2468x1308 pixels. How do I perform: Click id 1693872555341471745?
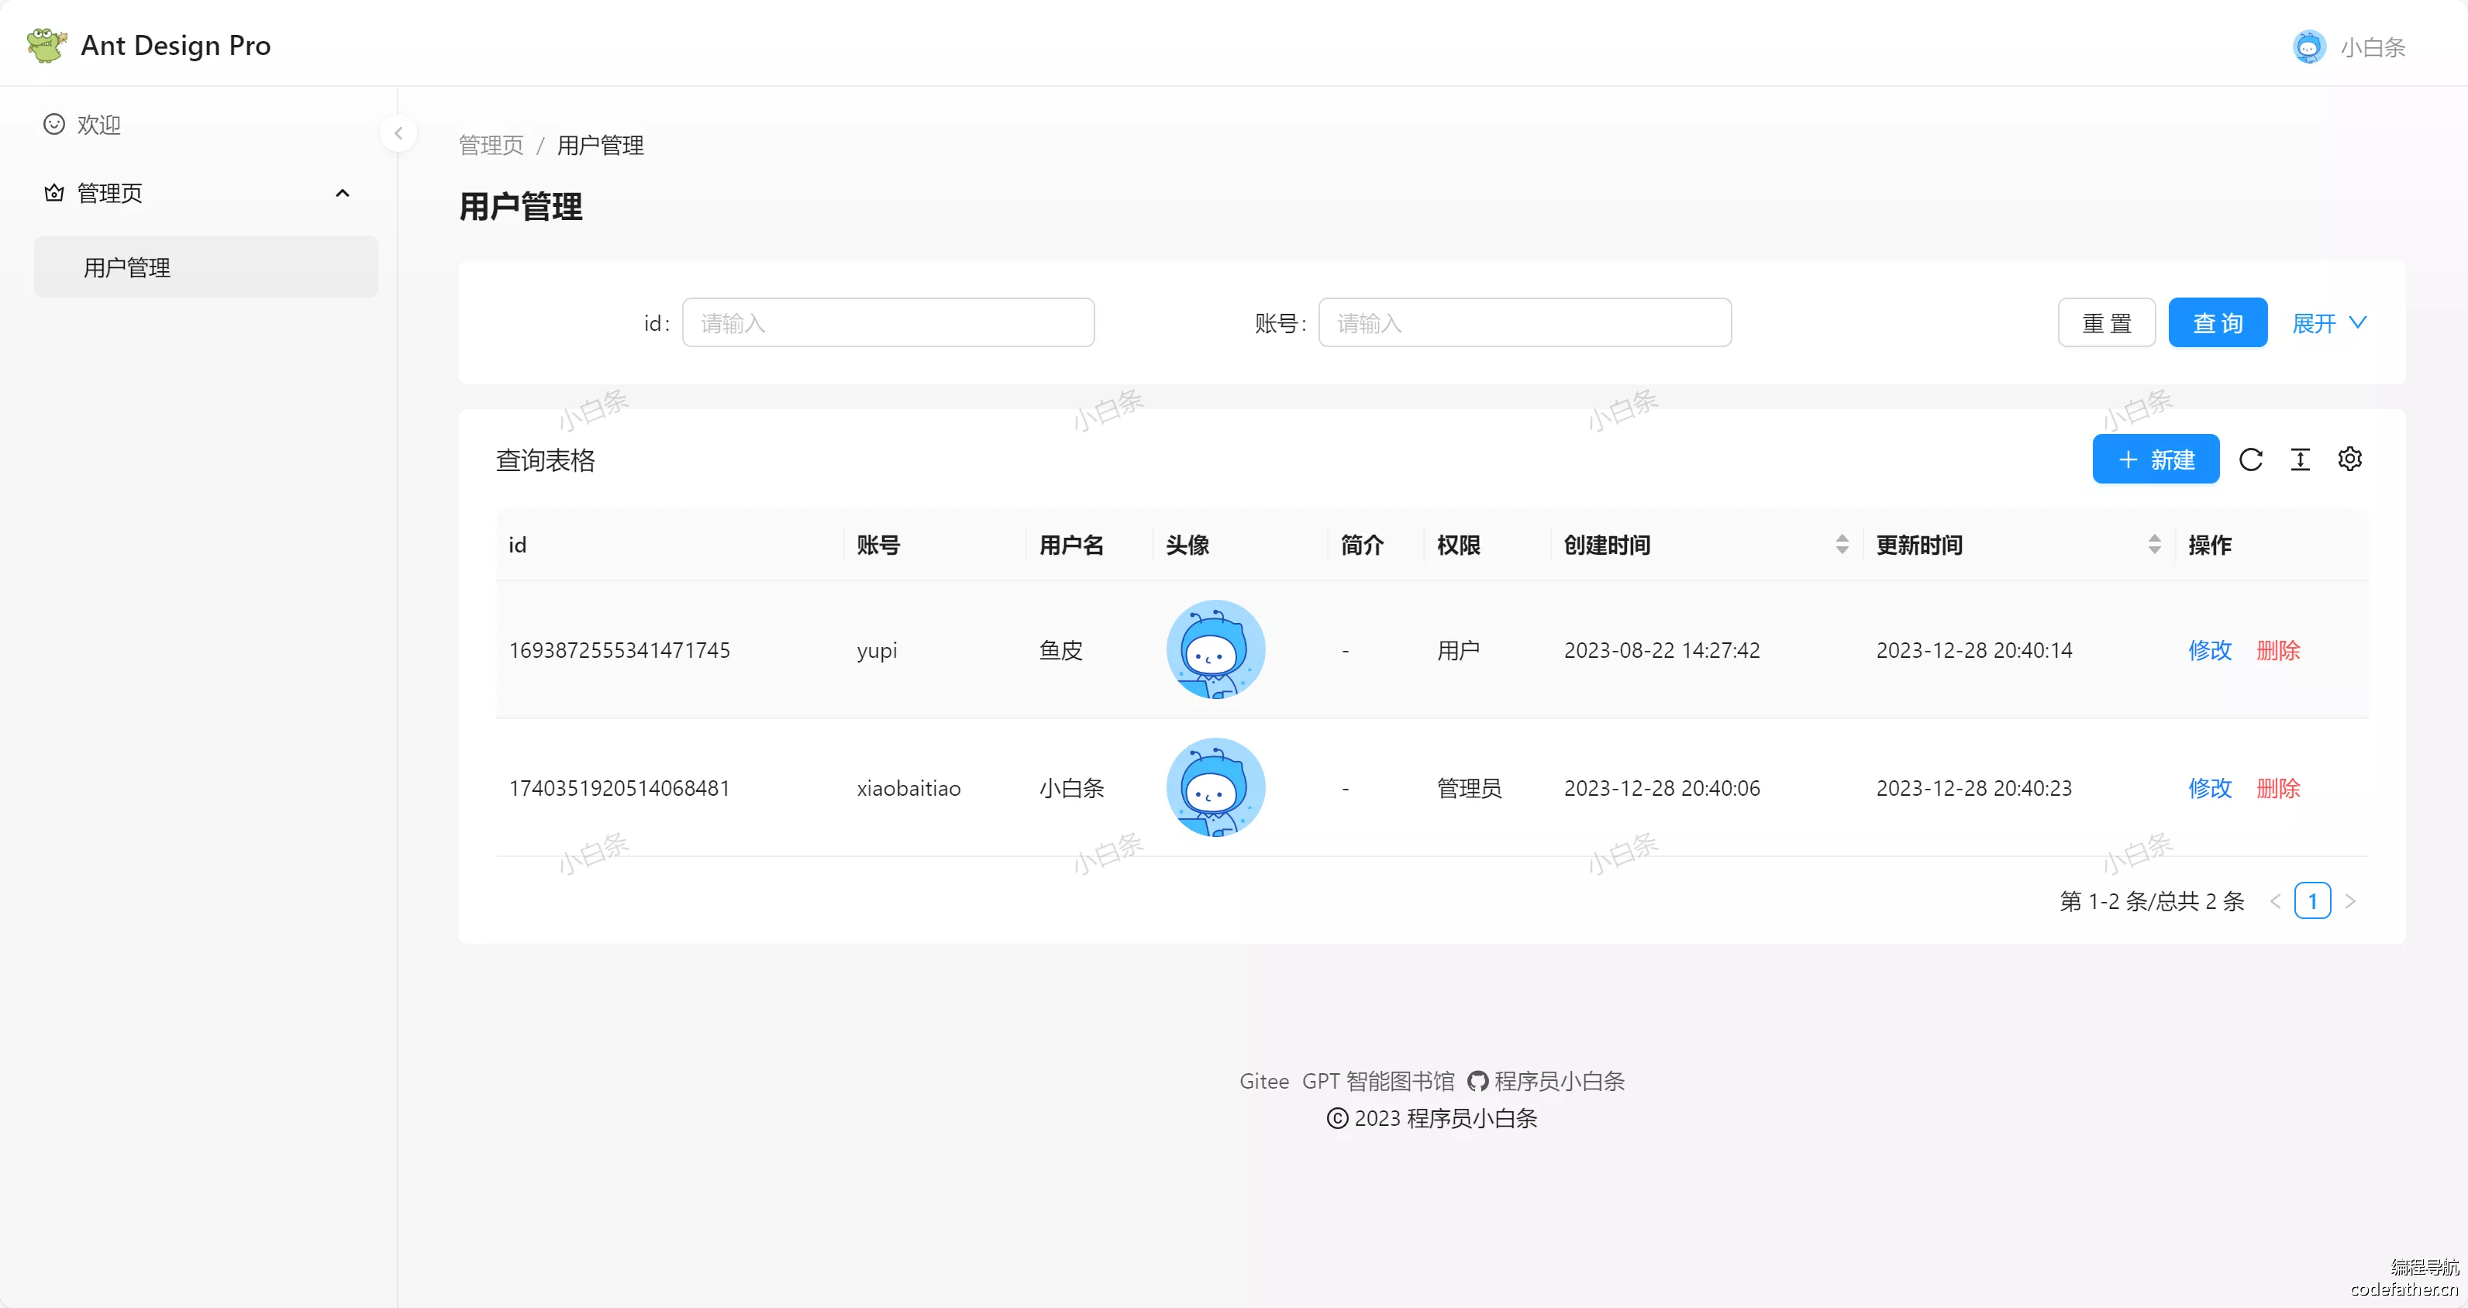(x=619, y=650)
